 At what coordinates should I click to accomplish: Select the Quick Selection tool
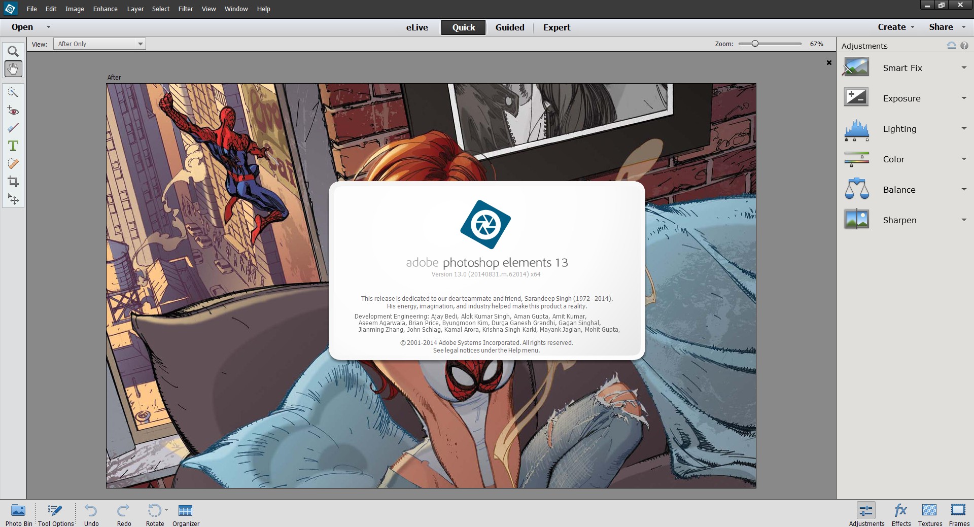coord(13,92)
